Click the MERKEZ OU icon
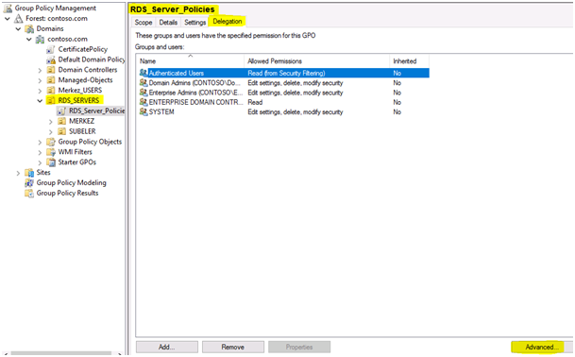 tap(62, 121)
